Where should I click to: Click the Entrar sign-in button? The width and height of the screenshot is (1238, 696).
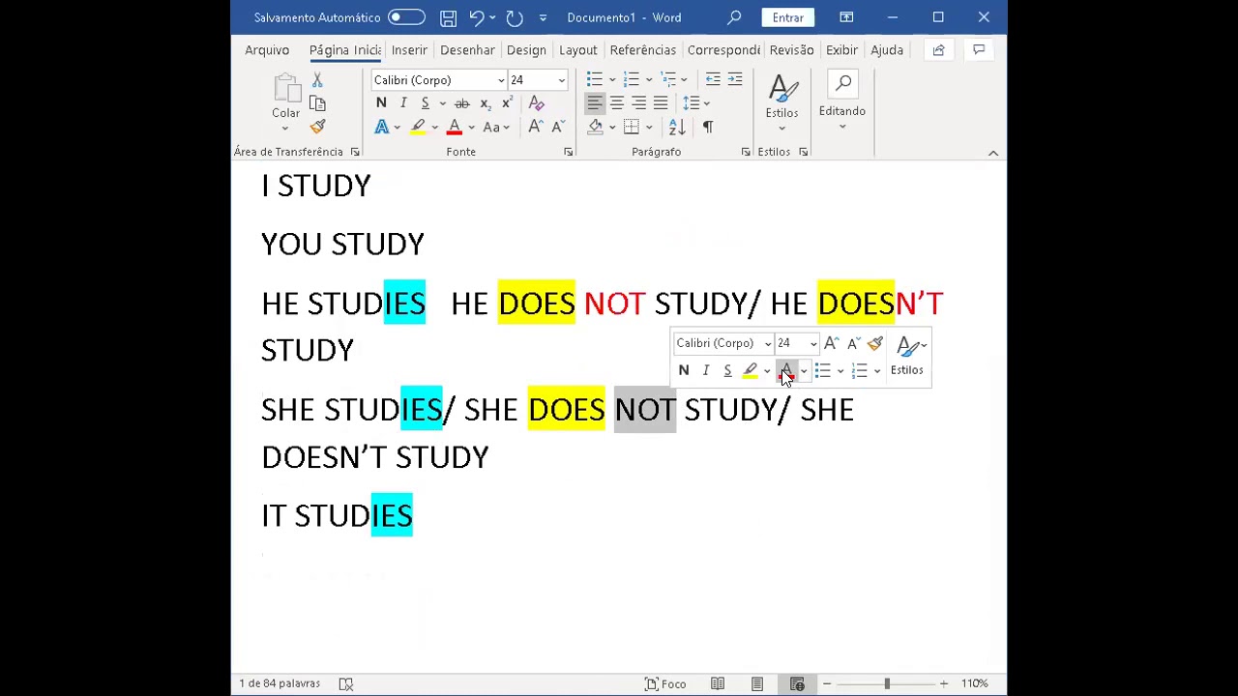coord(788,17)
